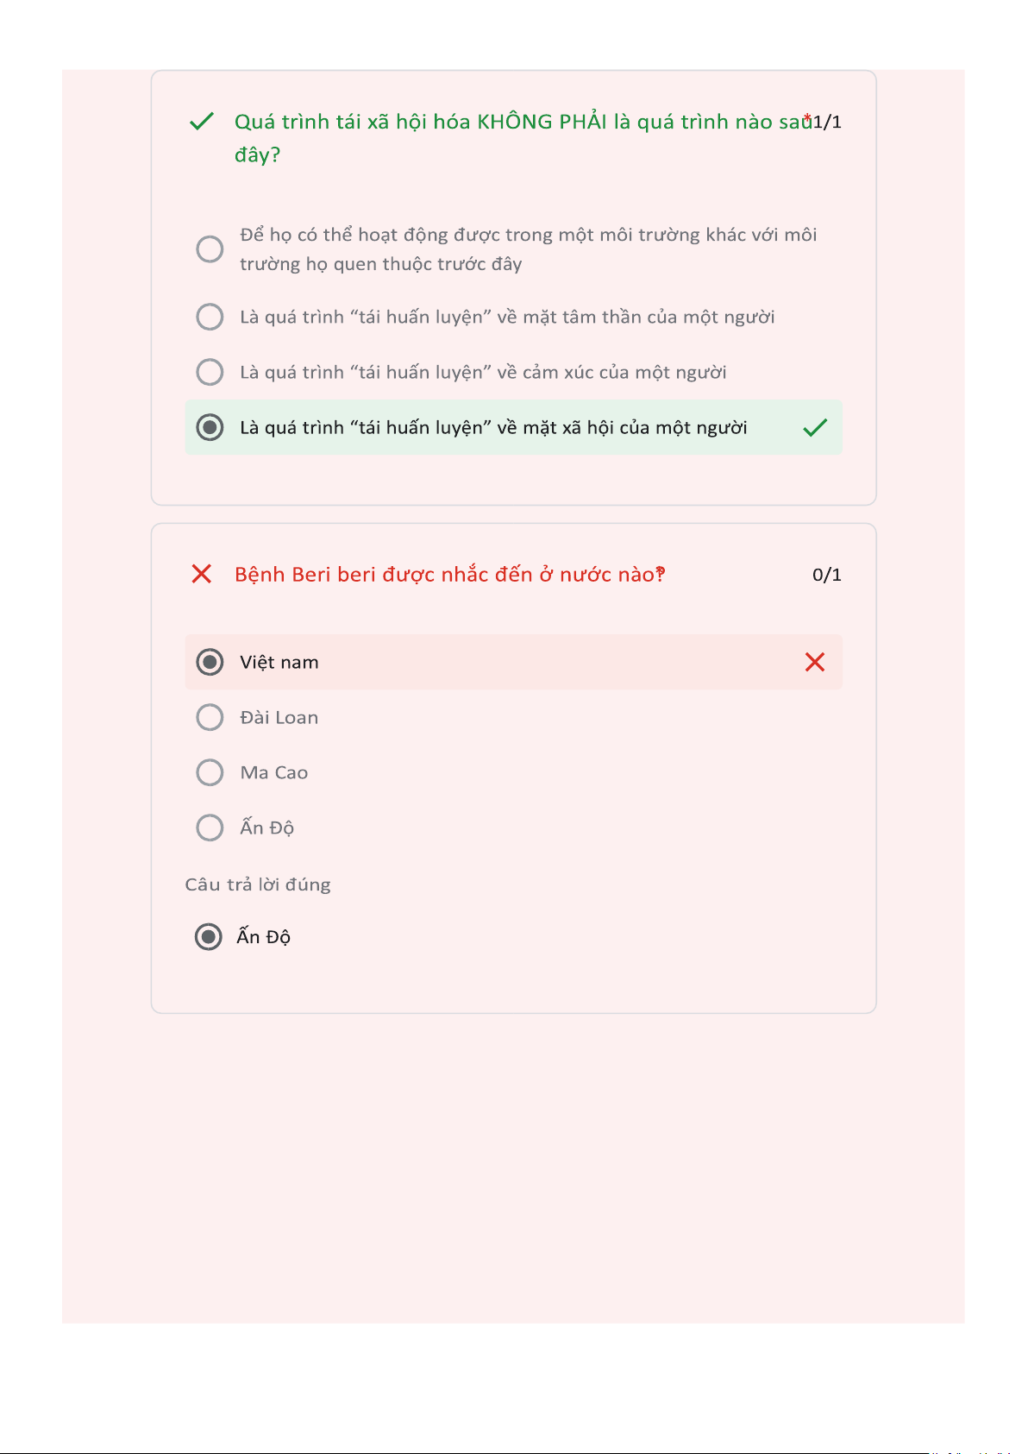
Task: Select Ấn Độ in the answer choices
Action: click(210, 828)
